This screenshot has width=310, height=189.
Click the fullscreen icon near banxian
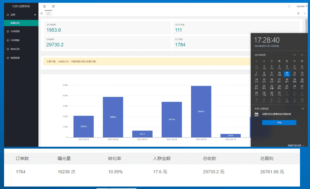point(290,6)
